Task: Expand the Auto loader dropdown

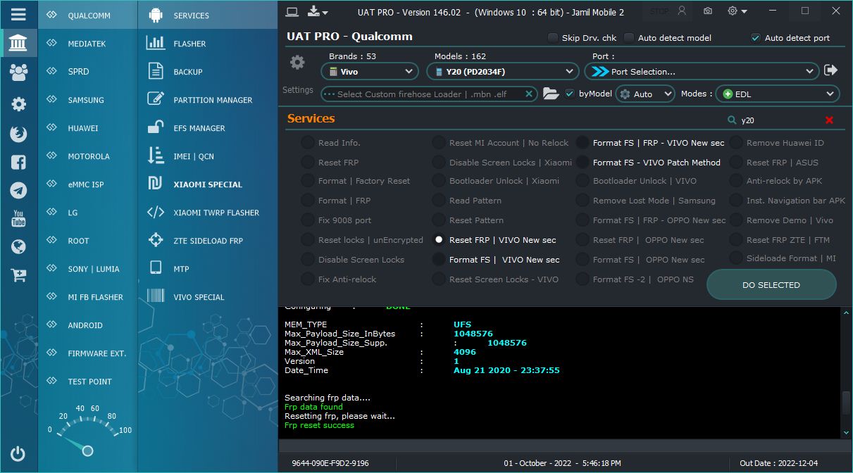Action: [645, 94]
